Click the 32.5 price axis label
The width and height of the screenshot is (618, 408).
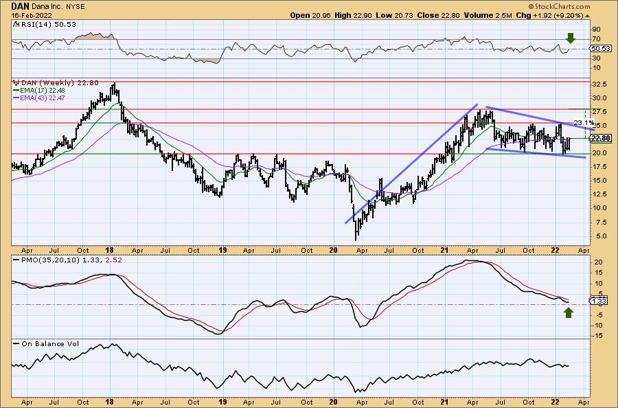pos(599,84)
